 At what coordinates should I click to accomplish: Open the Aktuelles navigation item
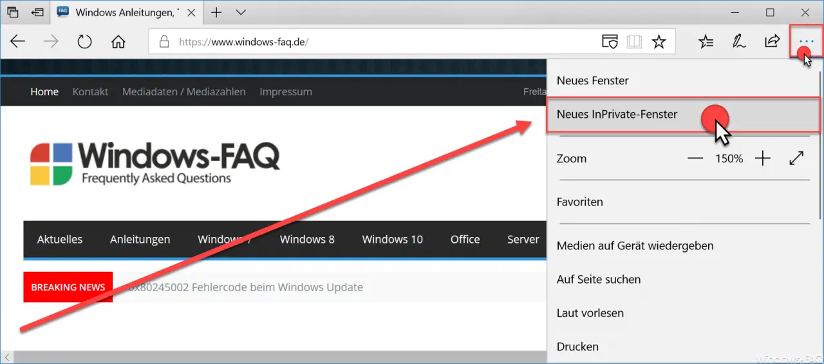point(60,239)
